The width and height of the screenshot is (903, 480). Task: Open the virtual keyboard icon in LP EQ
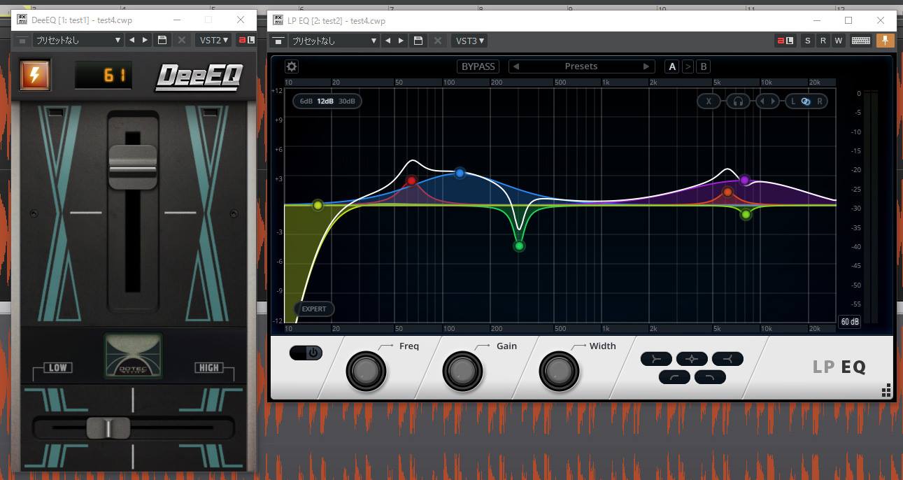[x=861, y=41]
